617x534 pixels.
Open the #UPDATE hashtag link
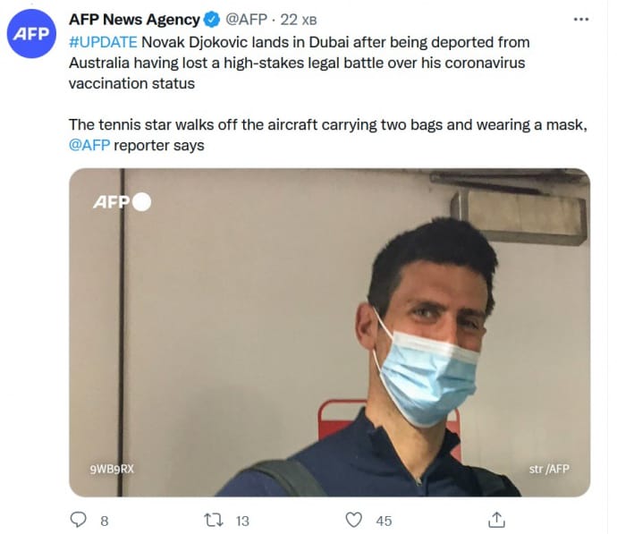(102, 42)
